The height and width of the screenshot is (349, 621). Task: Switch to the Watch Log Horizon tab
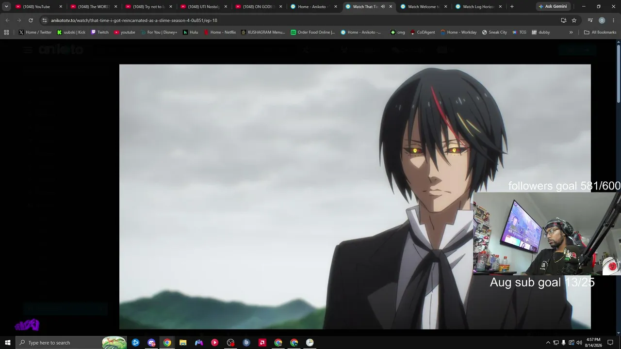tap(479, 7)
